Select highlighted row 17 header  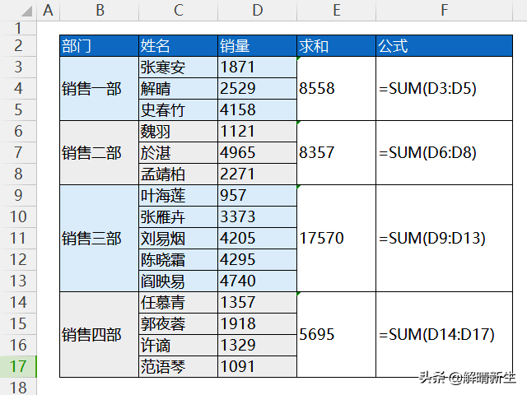point(18,366)
